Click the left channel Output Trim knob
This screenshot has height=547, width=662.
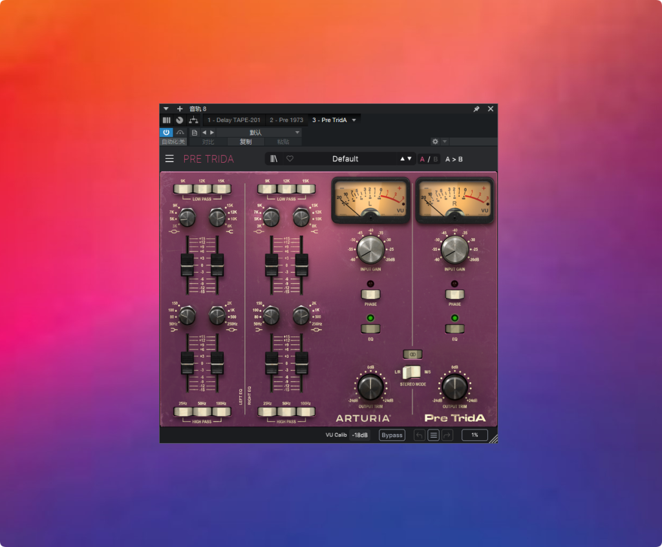(370, 386)
